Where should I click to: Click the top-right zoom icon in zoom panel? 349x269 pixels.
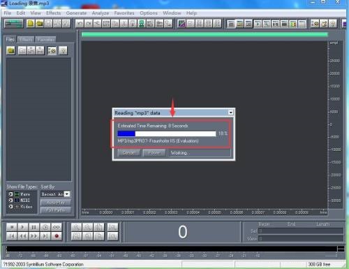[113, 227]
